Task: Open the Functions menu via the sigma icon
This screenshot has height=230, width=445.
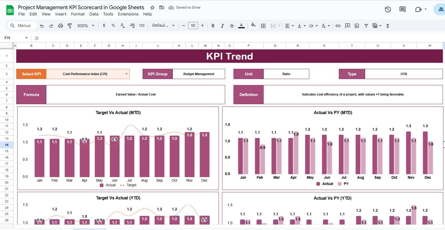Action: [387, 25]
